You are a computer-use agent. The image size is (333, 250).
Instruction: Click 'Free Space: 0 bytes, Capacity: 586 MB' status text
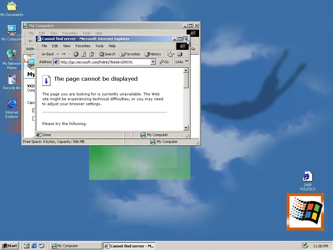(54, 142)
